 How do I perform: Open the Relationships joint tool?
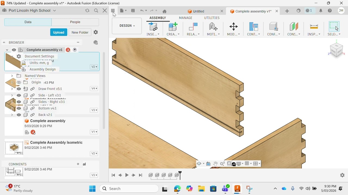tap(193, 27)
